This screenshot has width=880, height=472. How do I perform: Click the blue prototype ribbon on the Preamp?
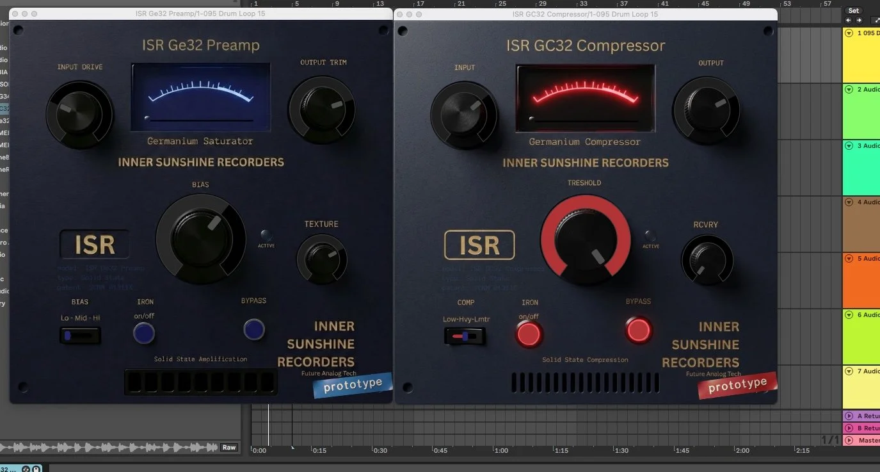click(353, 386)
